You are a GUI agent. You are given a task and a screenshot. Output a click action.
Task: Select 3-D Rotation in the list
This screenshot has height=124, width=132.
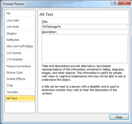20,59
